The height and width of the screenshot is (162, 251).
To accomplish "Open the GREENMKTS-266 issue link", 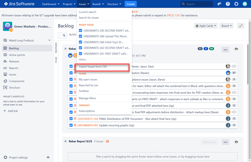I will point(88,119).
